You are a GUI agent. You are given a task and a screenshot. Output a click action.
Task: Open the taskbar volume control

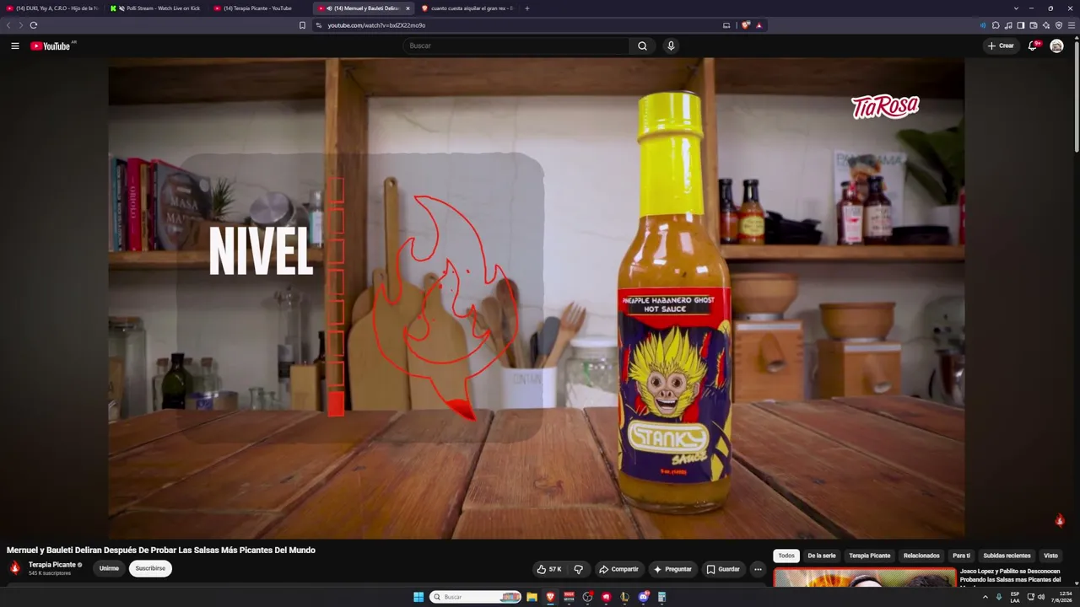(x=1041, y=597)
